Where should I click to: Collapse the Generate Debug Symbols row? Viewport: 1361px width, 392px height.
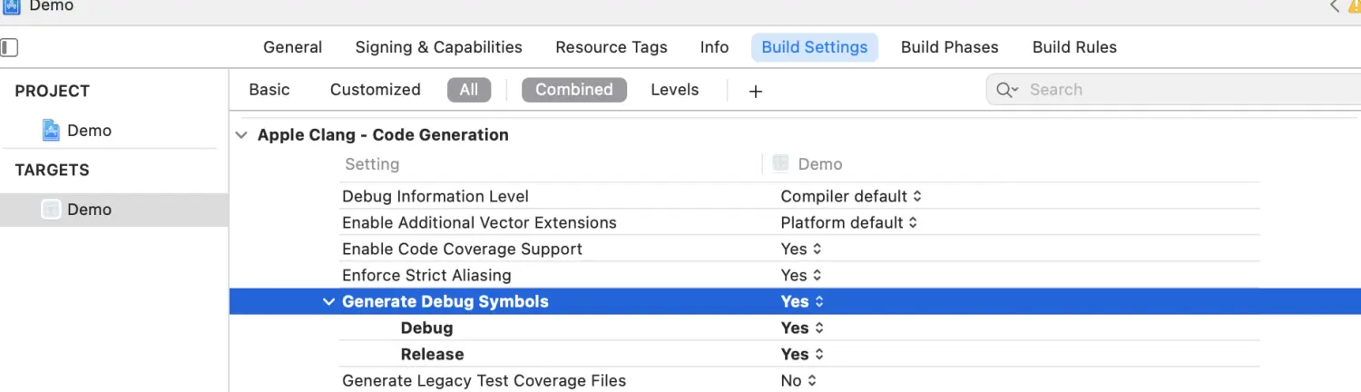(x=328, y=302)
